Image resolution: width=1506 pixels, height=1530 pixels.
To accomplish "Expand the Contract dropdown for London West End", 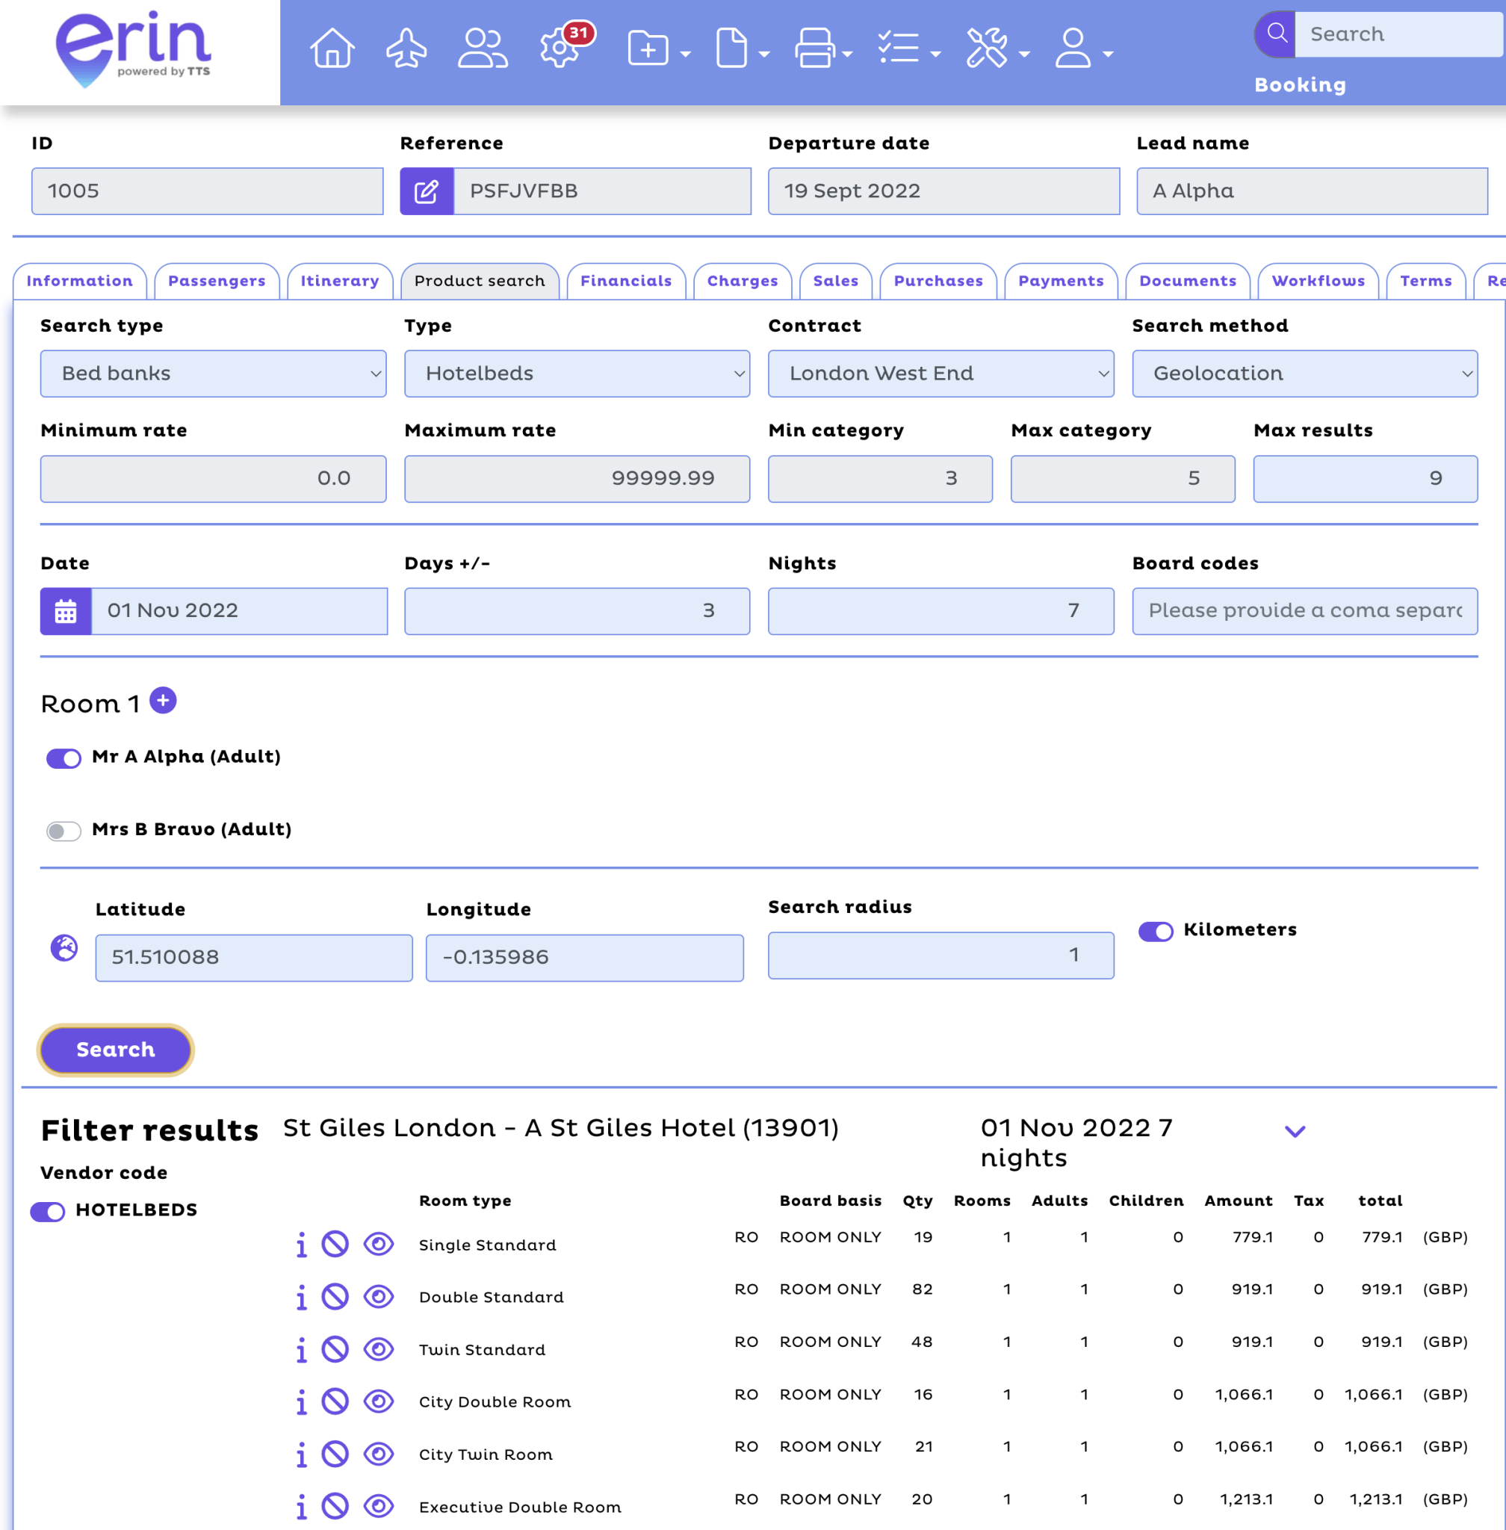I will (x=941, y=374).
